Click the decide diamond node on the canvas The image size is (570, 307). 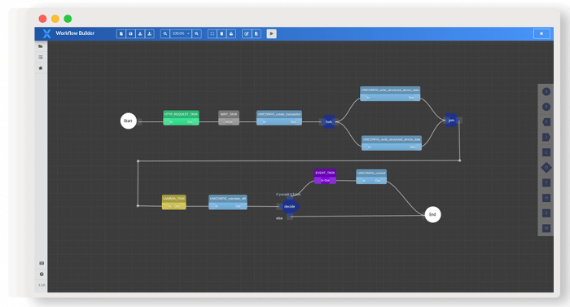290,207
